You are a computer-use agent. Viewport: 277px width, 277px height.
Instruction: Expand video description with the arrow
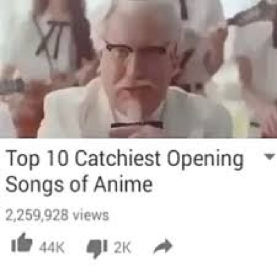pyautogui.click(x=269, y=157)
